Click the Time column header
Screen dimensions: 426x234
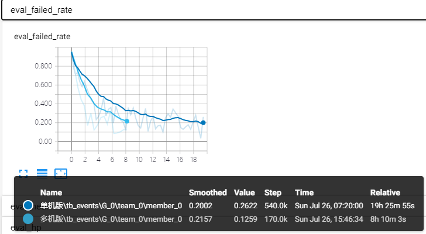(x=304, y=192)
